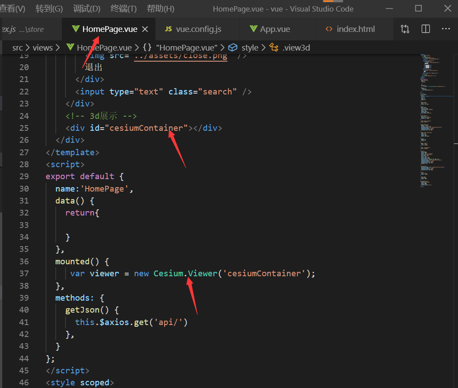458x388 pixels.
Task: Close the HomePage.vue tab
Action: coord(145,29)
